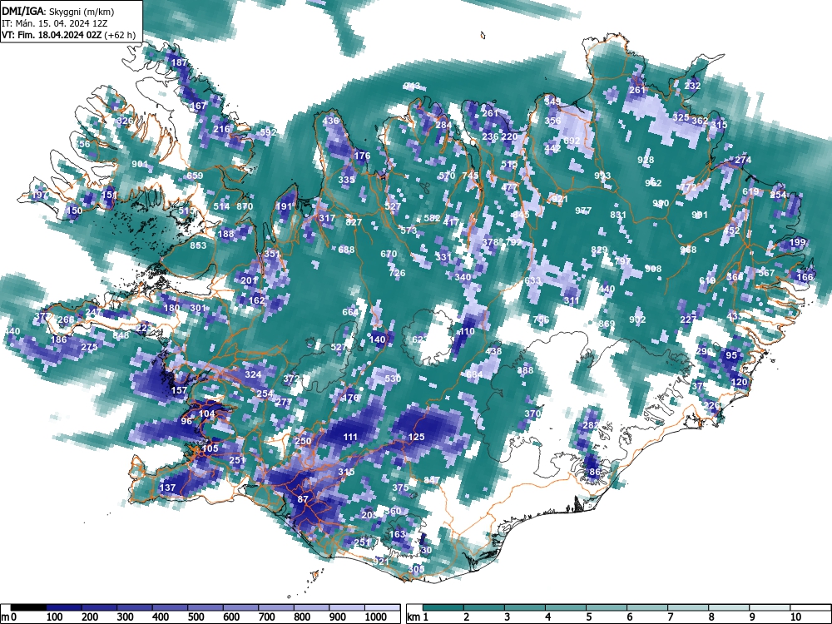Pick the lavender swatch between 900 and 1000
Viewport: 832px width, 624px height.
tap(347, 607)
